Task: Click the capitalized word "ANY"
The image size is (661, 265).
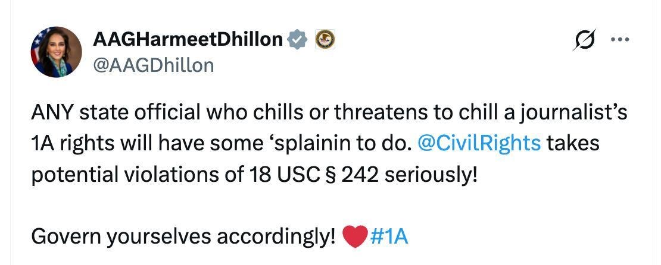Action: [x=51, y=112]
